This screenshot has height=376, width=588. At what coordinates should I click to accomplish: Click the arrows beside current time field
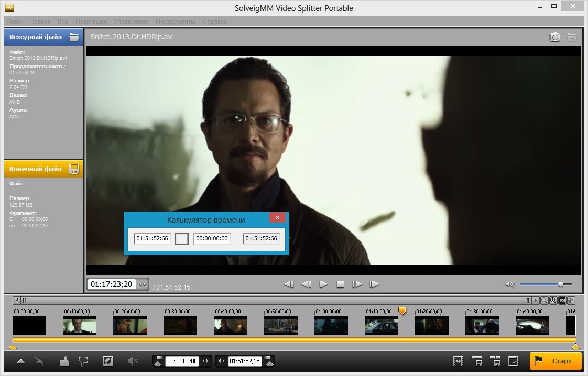(143, 284)
